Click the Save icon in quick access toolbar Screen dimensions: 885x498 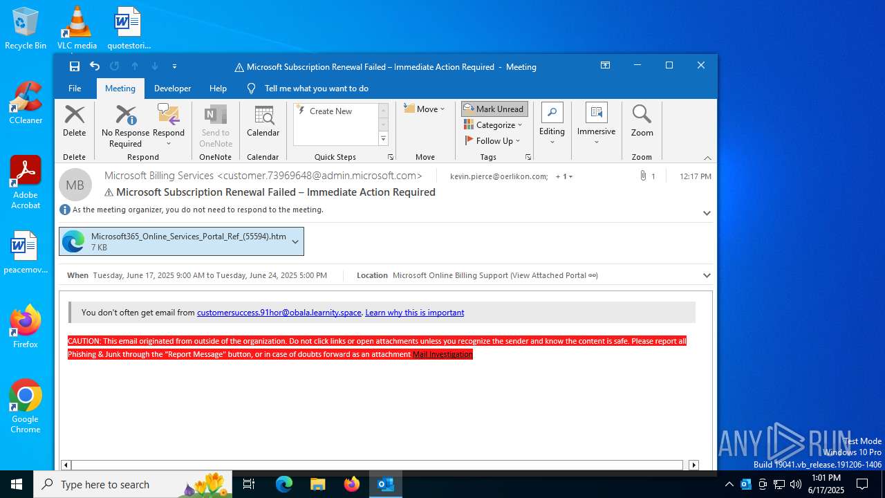75,66
